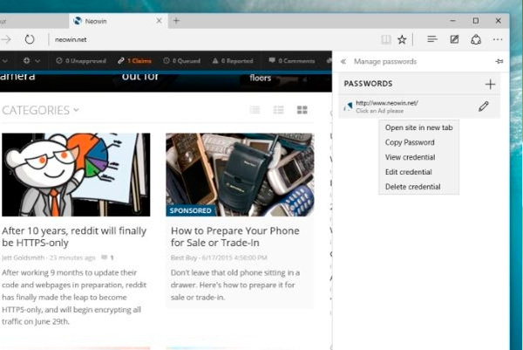
Task: Click the Refresh page icon
Action: [29, 39]
